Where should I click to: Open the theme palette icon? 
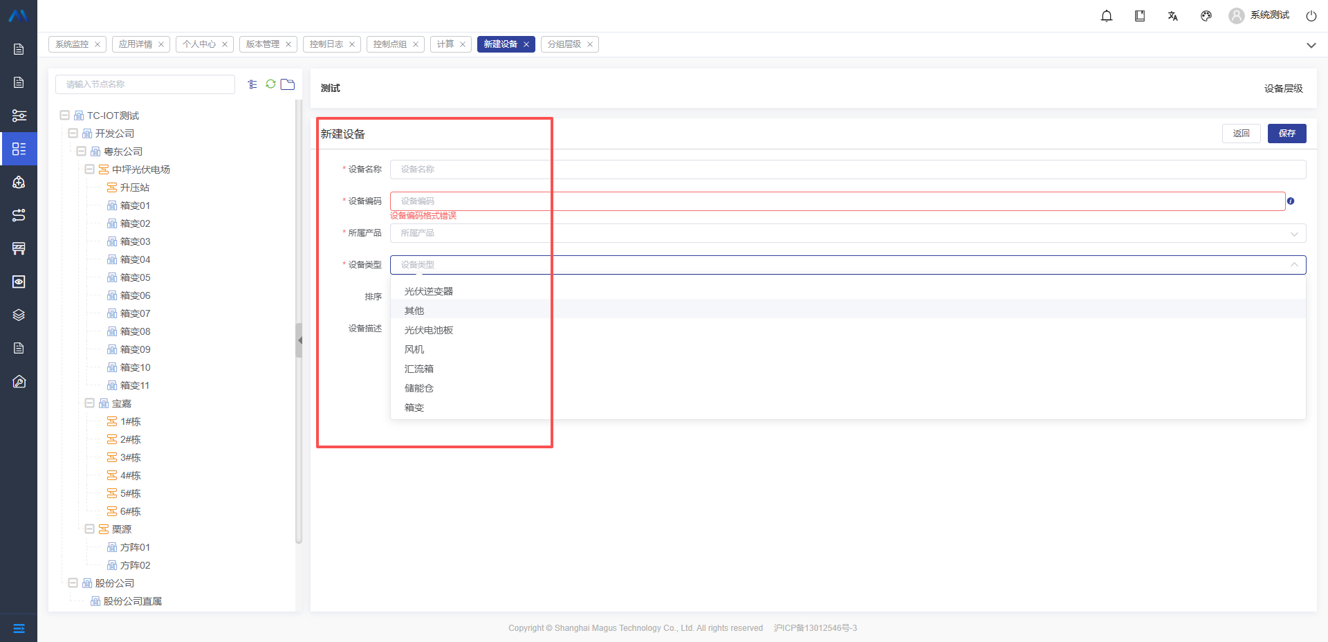pos(1206,16)
